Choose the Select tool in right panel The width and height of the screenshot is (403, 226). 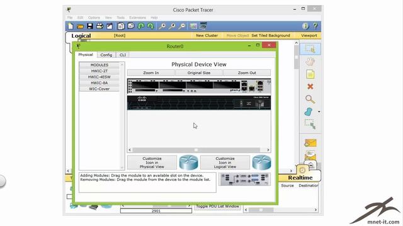point(310,49)
